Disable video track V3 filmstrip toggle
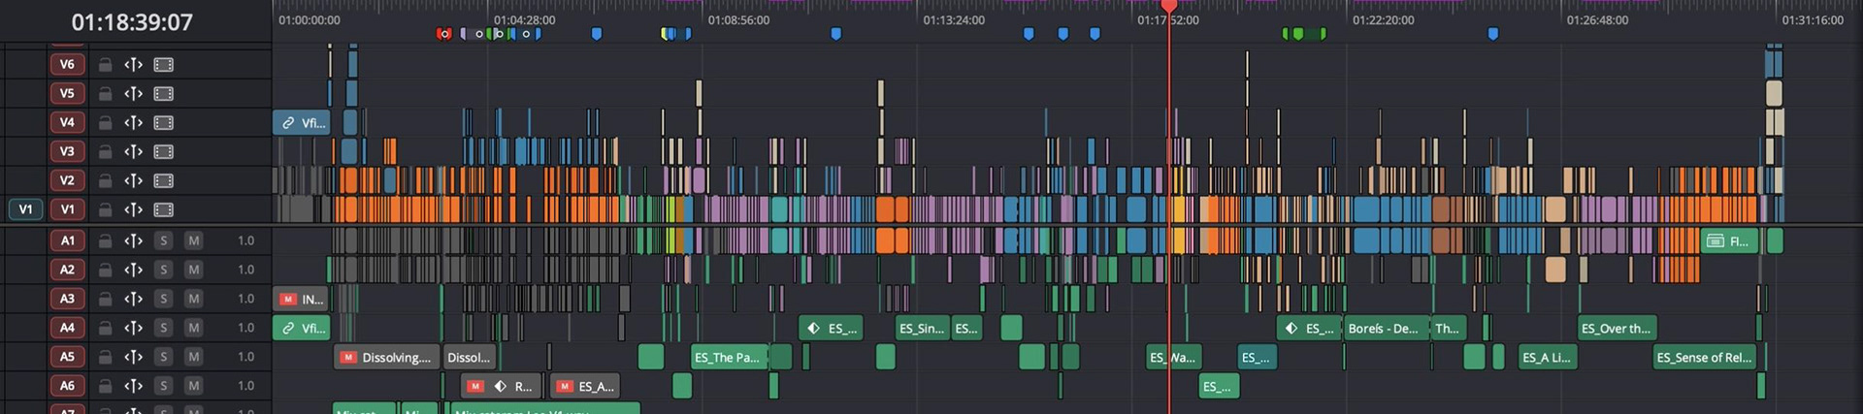 click(x=164, y=152)
